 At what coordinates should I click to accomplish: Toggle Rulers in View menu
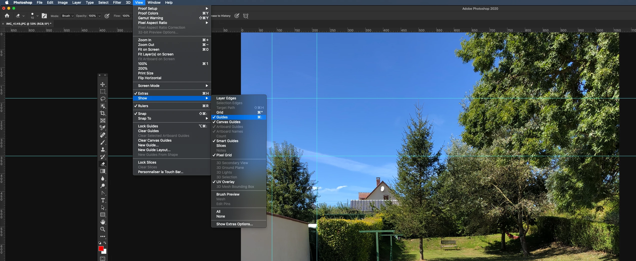pos(172,106)
